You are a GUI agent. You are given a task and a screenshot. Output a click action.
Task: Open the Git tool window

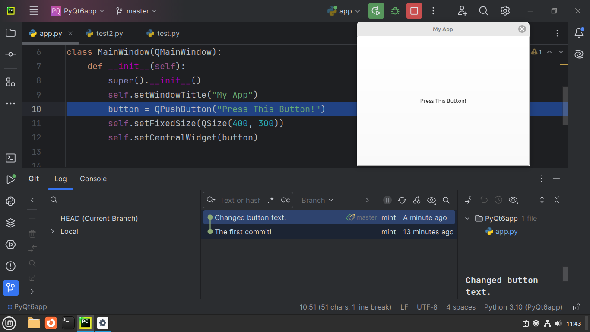click(x=11, y=287)
